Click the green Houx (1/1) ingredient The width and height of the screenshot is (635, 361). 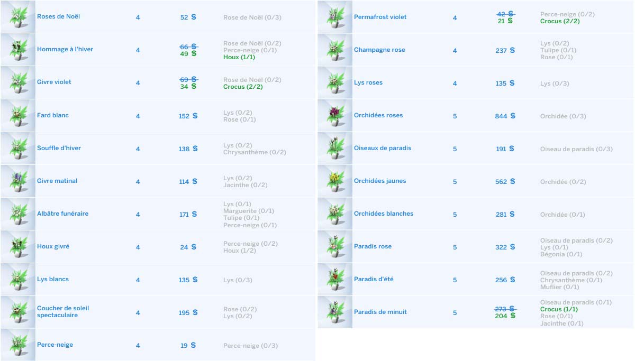[x=239, y=57]
